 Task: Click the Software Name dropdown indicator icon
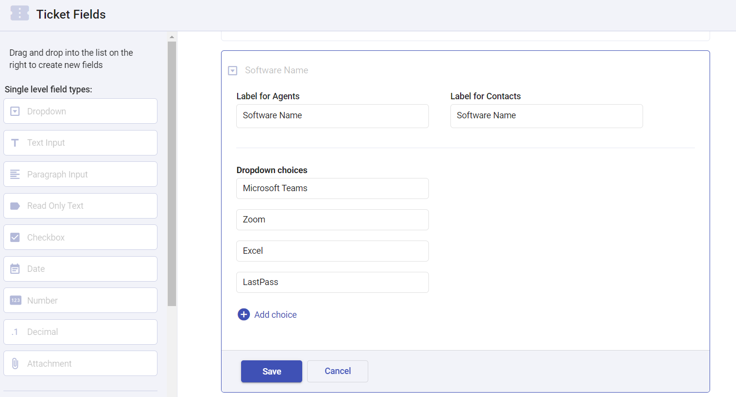(x=232, y=70)
